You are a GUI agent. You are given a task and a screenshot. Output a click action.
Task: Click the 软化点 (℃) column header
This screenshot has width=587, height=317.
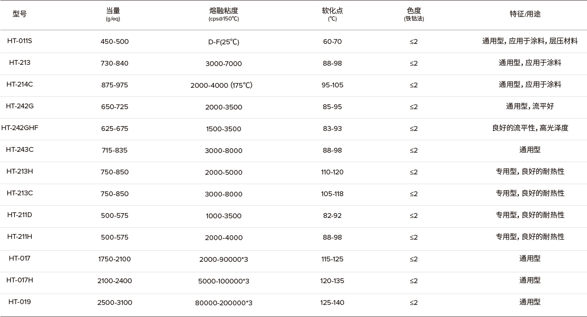[x=332, y=14]
